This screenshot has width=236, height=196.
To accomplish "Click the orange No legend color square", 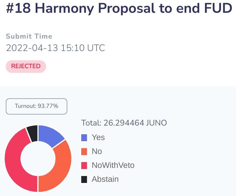I will (84, 152).
